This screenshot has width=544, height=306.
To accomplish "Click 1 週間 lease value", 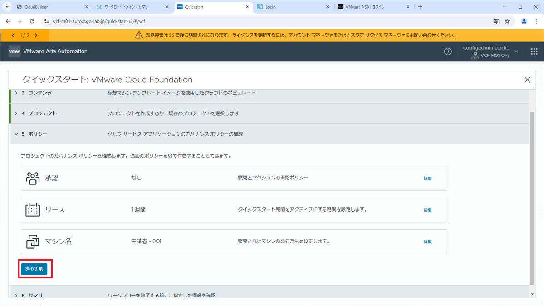I will pos(138,210).
